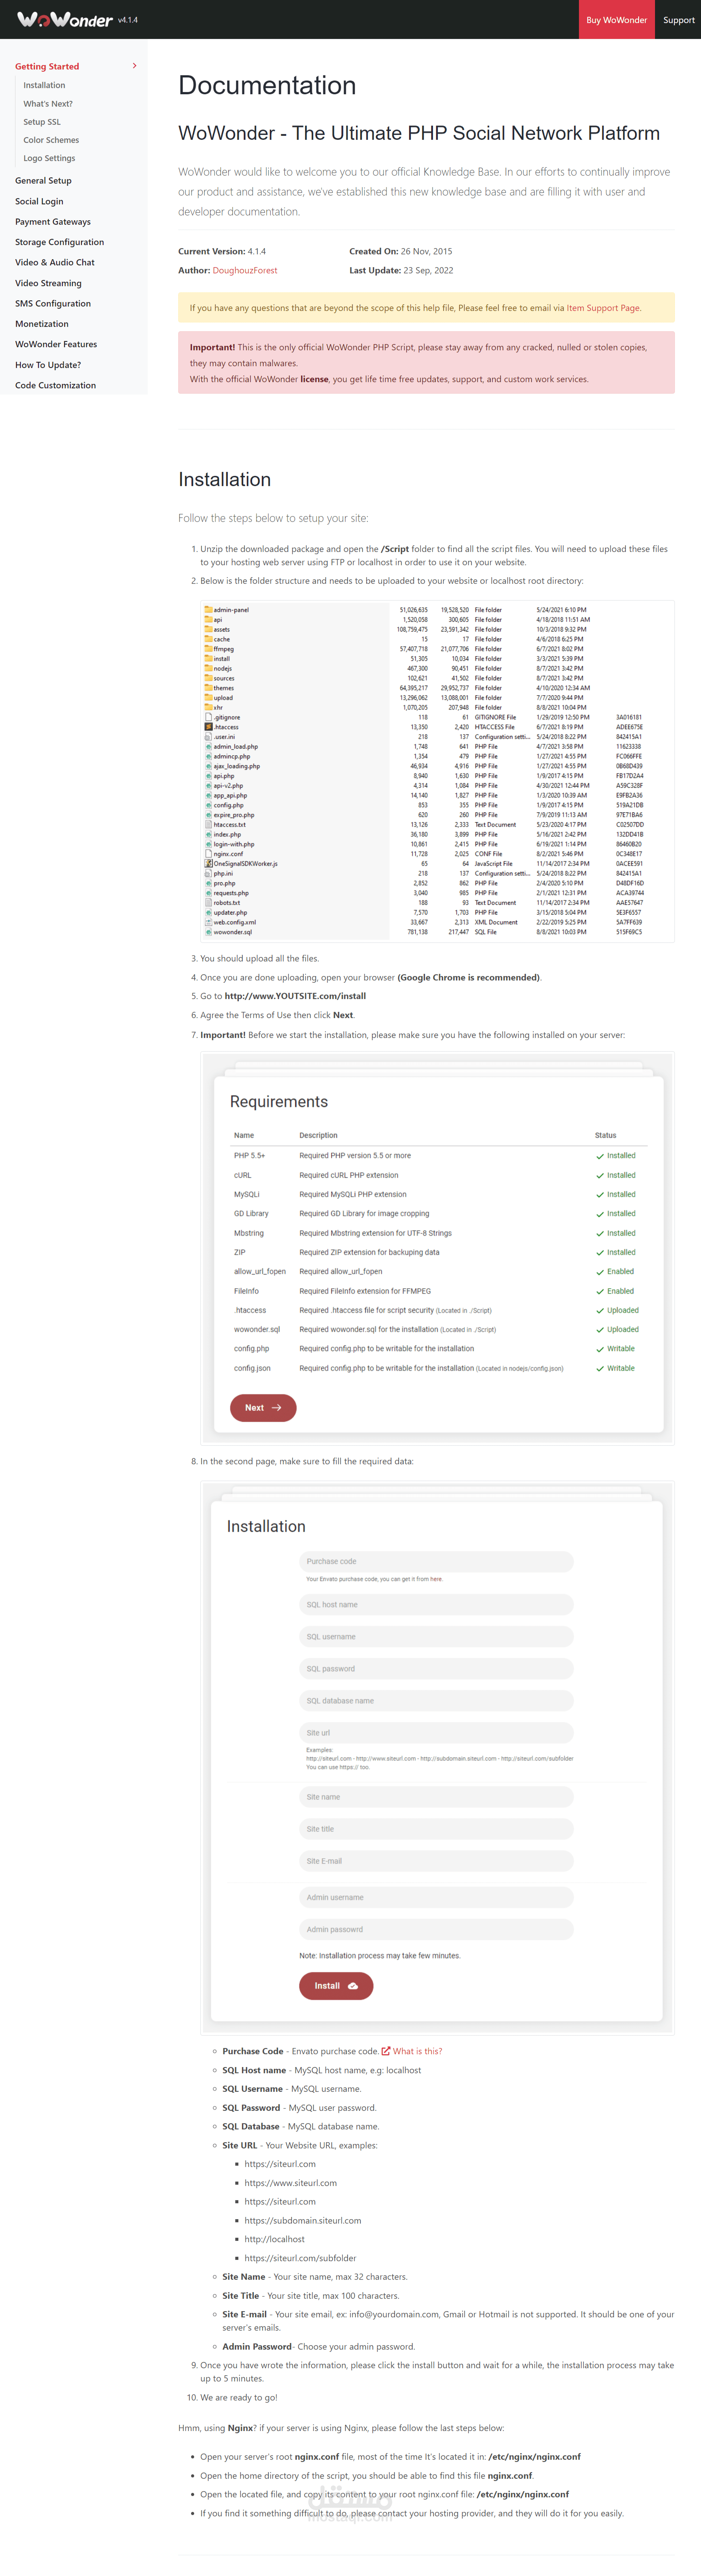The height and width of the screenshot is (2576, 701).
Task: Click the folder structure screenshot thumbnail
Action: pos(437,771)
